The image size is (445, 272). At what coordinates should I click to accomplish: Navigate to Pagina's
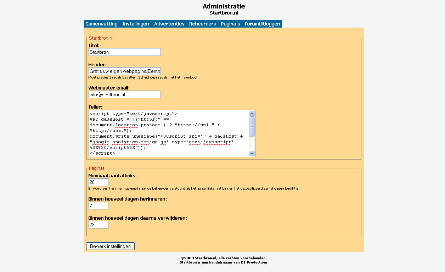(x=230, y=24)
